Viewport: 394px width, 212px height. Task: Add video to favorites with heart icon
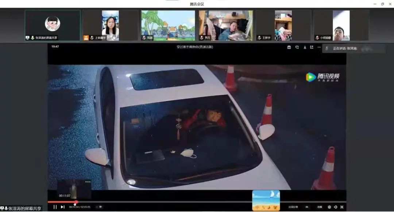(x=297, y=47)
